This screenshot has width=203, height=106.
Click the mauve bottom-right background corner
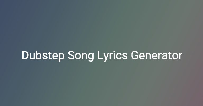click(196, 98)
